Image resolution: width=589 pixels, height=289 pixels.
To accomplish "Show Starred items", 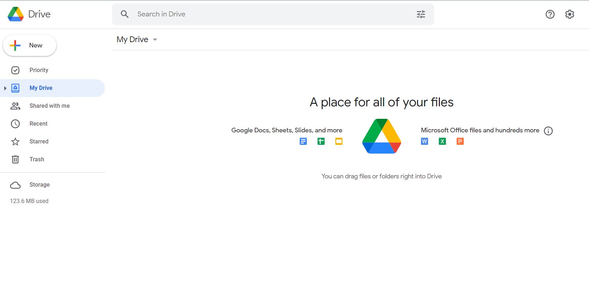I will 39,142.
